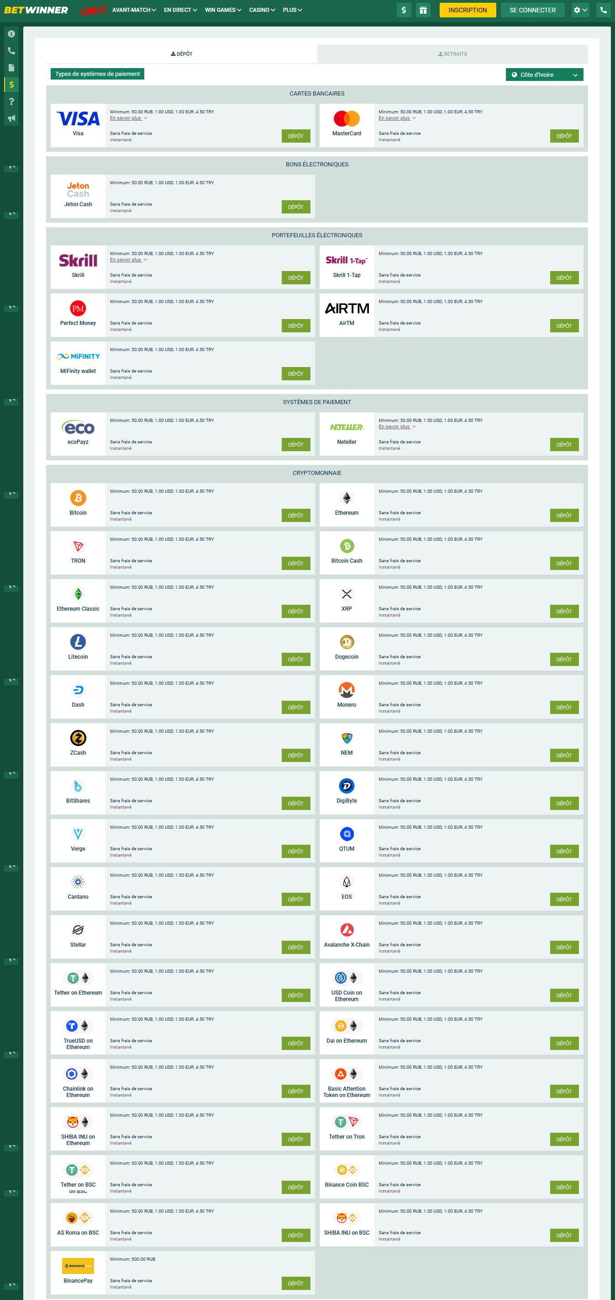
Task: Click the TRON icon
Action: click(x=78, y=546)
